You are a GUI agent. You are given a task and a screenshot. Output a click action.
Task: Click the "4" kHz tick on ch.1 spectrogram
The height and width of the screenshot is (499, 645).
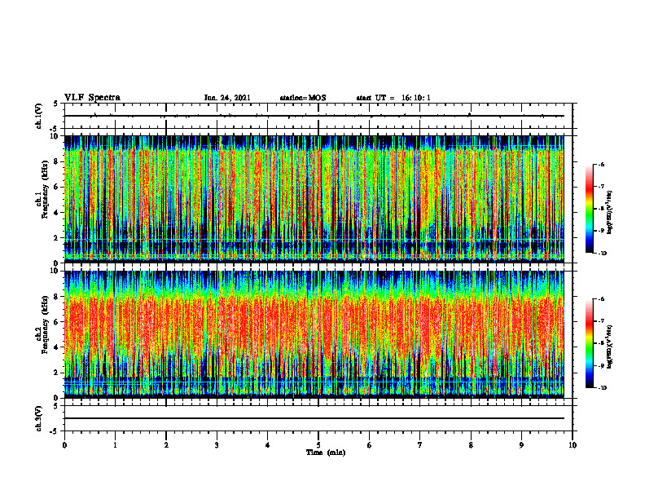57,213
